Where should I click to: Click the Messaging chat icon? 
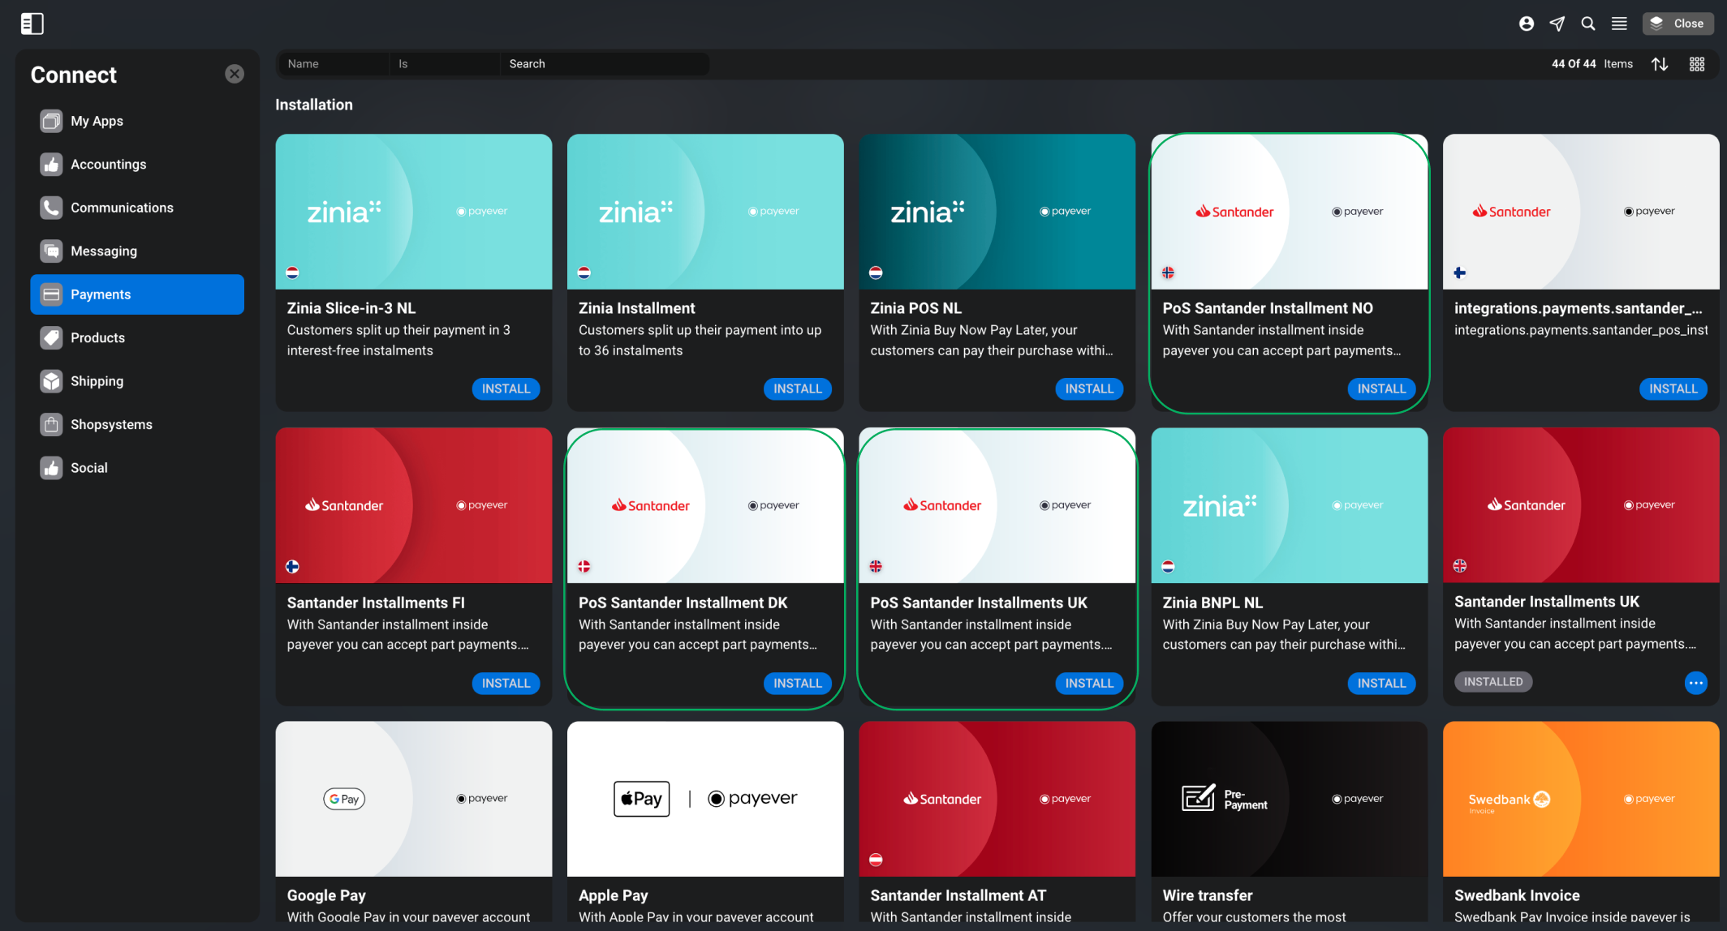51,251
